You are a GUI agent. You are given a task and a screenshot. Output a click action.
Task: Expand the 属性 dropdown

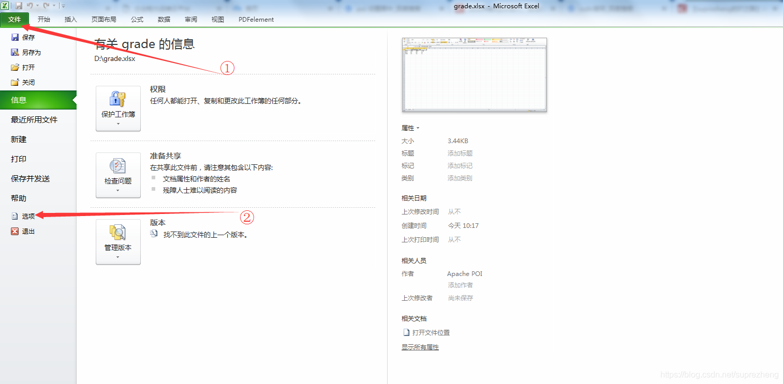(x=410, y=128)
